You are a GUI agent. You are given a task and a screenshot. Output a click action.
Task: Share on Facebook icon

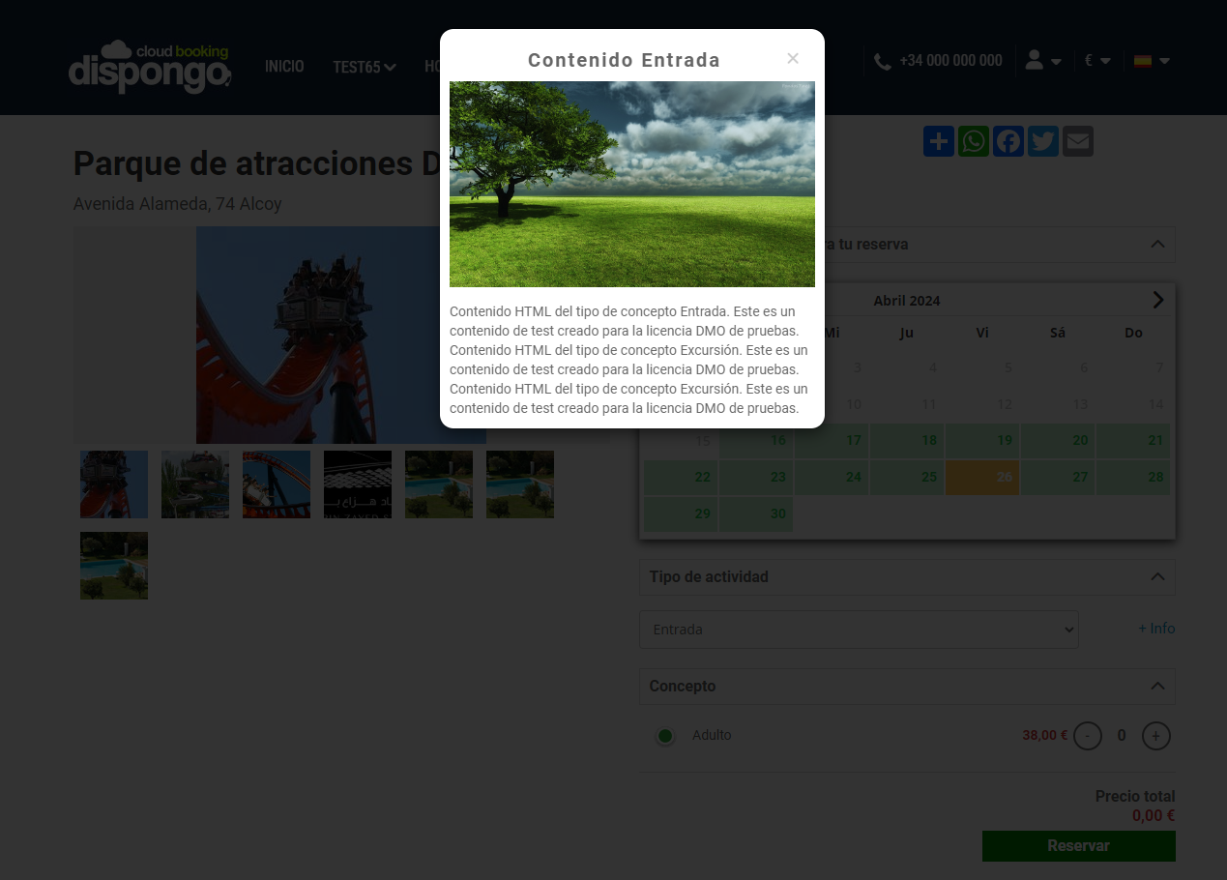pyautogui.click(x=1008, y=141)
